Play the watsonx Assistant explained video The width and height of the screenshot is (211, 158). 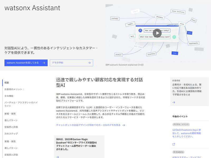(157, 33)
